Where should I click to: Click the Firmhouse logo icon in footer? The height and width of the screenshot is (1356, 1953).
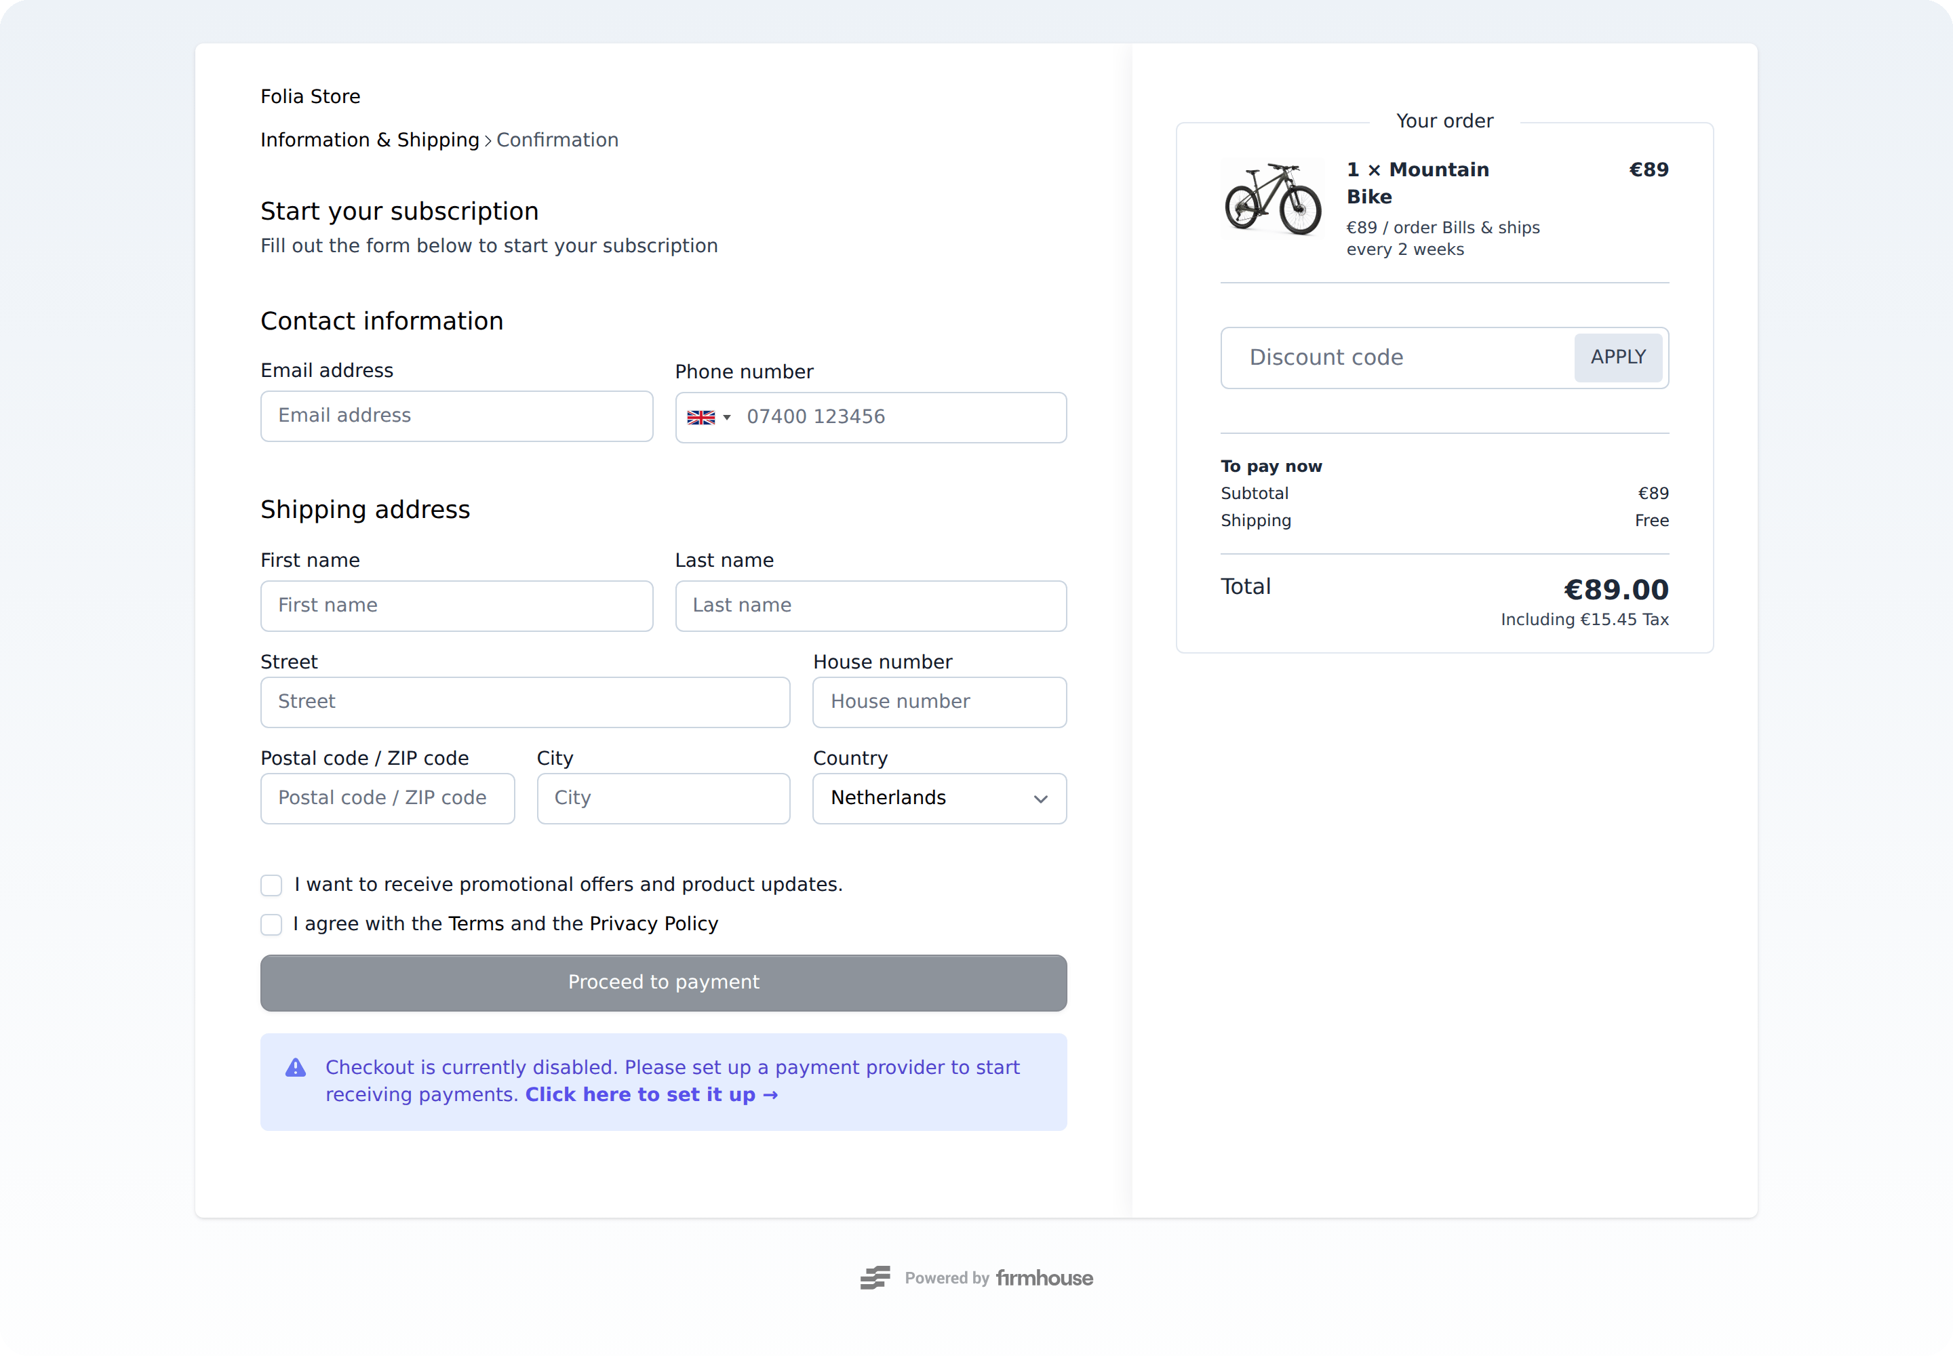[875, 1278]
